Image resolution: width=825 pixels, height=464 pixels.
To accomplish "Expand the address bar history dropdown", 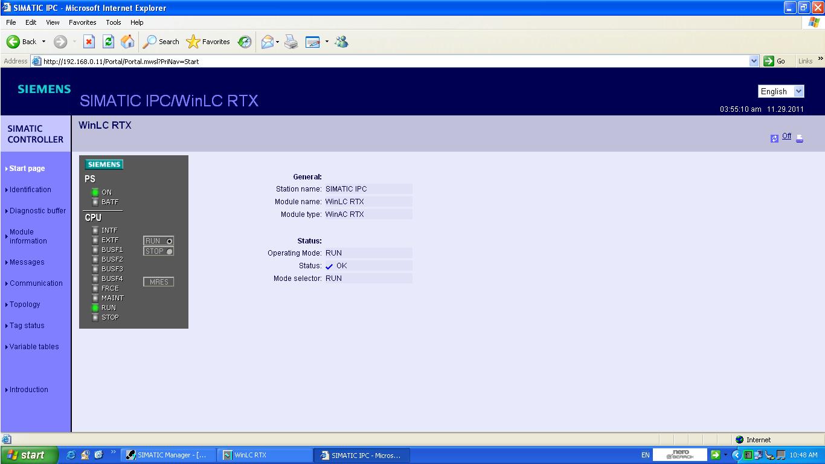I will point(754,61).
